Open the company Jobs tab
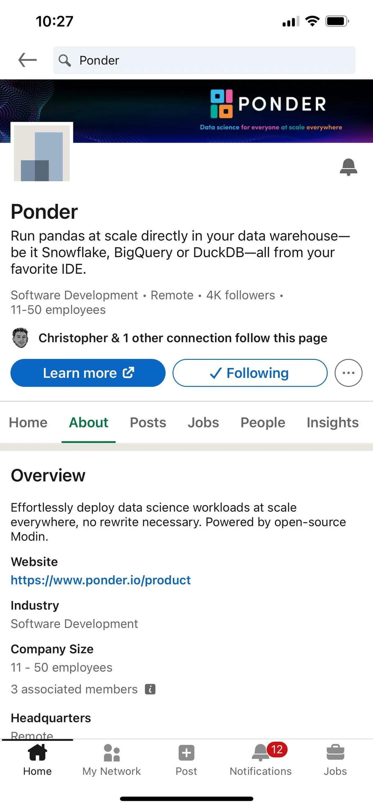The image size is (373, 808). click(203, 422)
